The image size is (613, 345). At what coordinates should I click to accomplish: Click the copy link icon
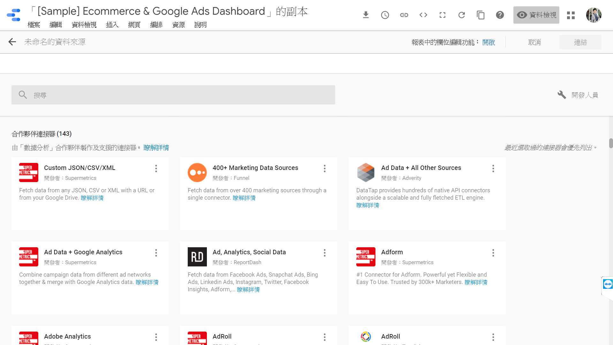404,15
